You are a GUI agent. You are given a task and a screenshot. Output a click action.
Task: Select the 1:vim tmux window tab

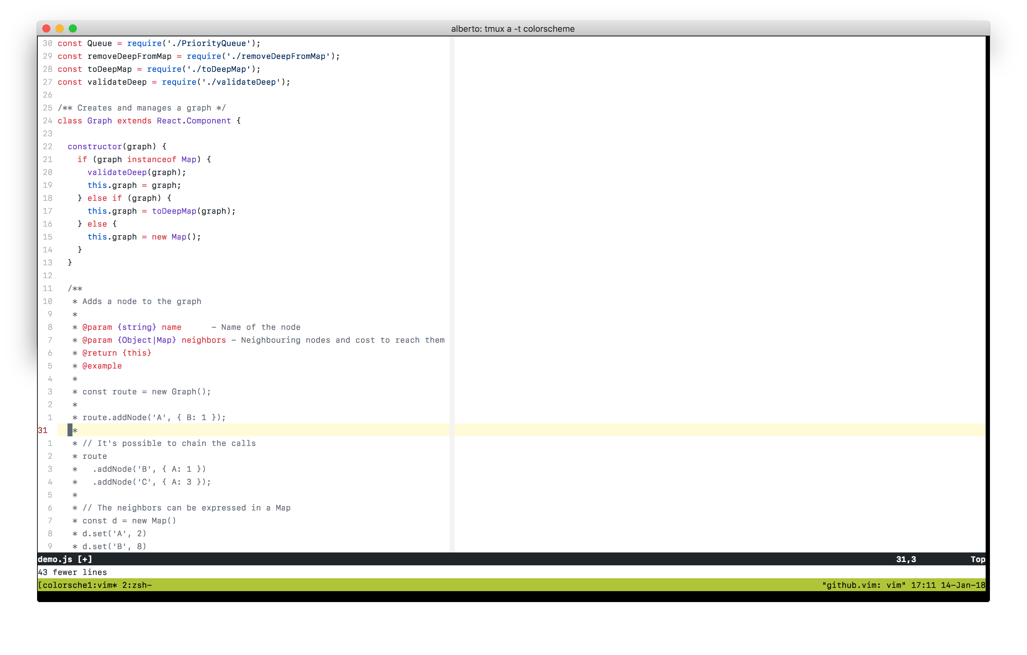pos(100,585)
